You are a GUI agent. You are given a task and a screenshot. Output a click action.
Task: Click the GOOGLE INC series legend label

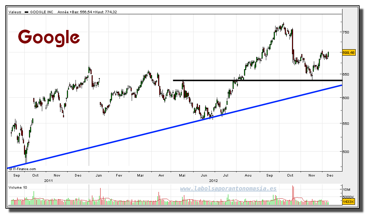pos(42,12)
